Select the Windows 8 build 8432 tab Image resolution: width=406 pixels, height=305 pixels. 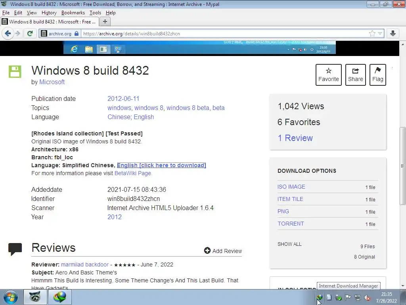tap(49, 22)
